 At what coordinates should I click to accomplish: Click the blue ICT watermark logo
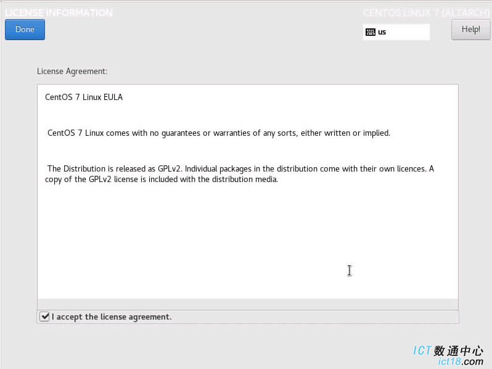(x=422, y=350)
